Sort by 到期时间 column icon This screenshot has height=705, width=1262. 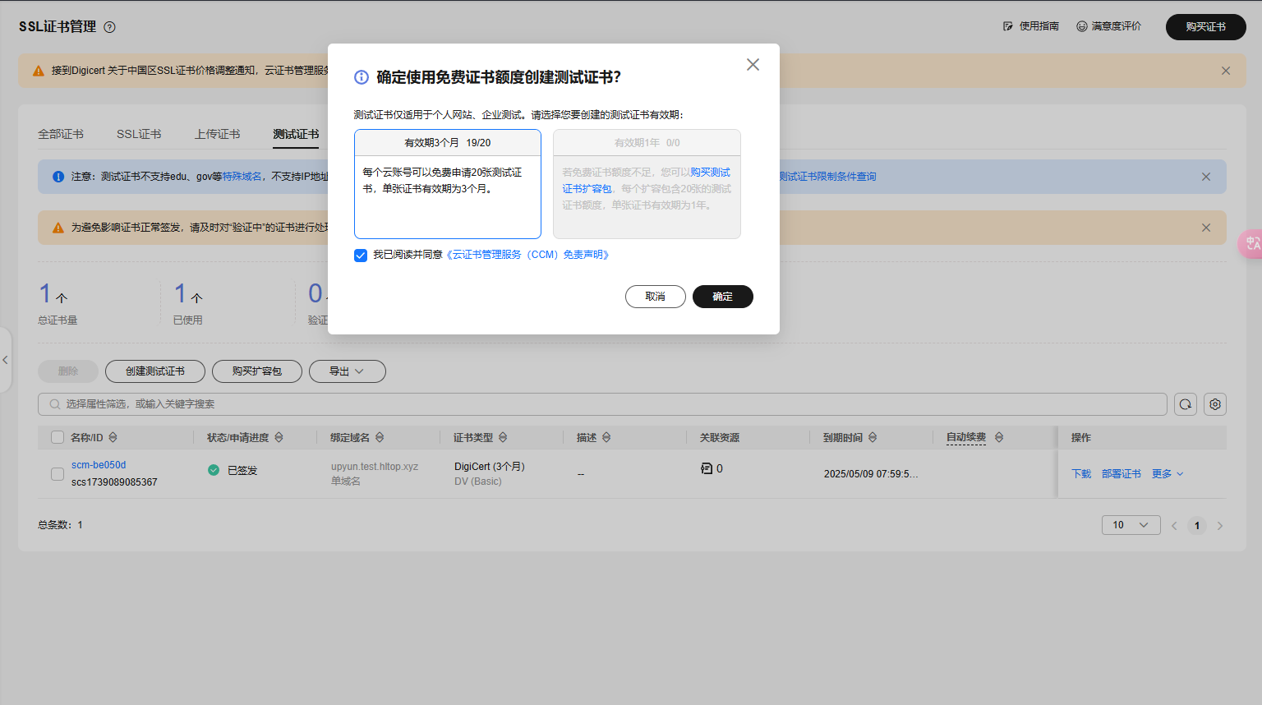[873, 438]
